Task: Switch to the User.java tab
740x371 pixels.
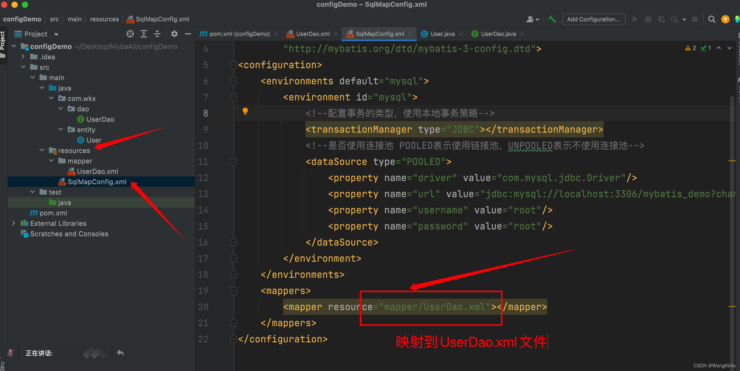Action: (x=442, y=34)
